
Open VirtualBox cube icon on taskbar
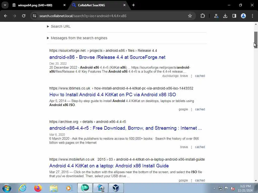click(116, 188)
